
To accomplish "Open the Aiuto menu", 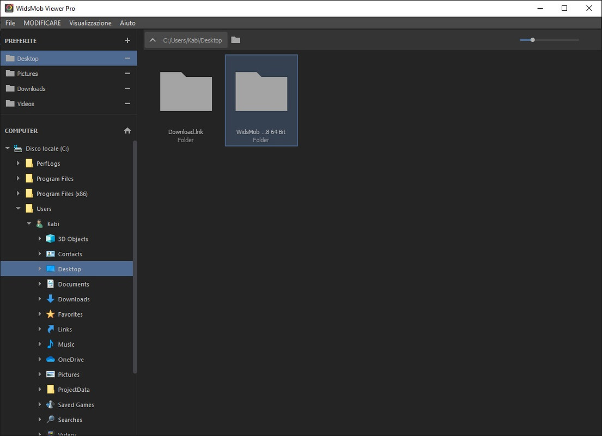I will (127, 23).
